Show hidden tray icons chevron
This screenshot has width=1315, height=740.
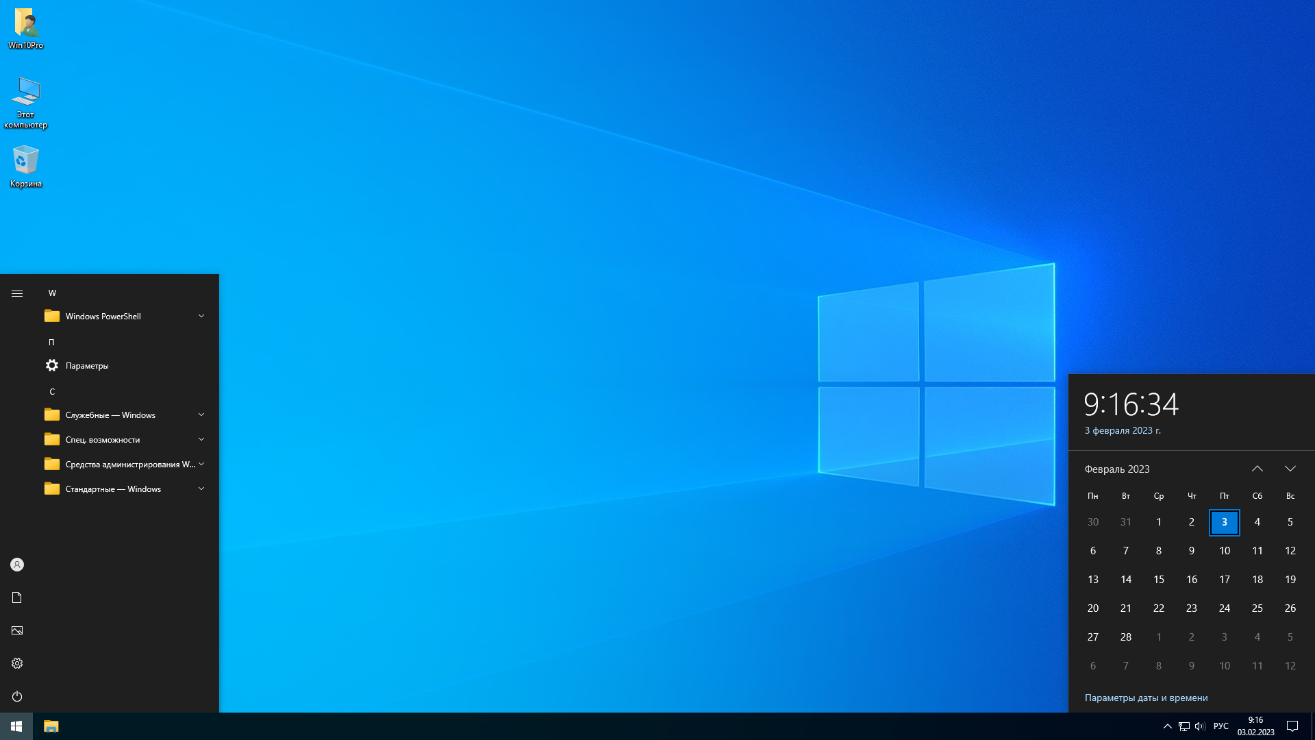click(x=1168, y=726)
